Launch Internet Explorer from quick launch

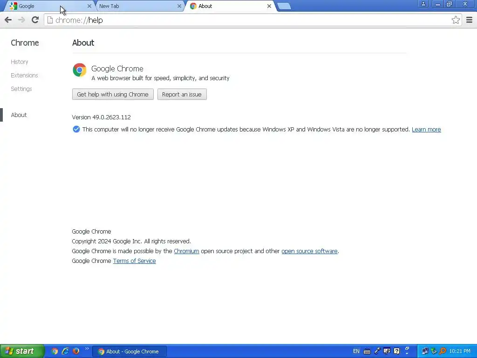tap(65, 351)
